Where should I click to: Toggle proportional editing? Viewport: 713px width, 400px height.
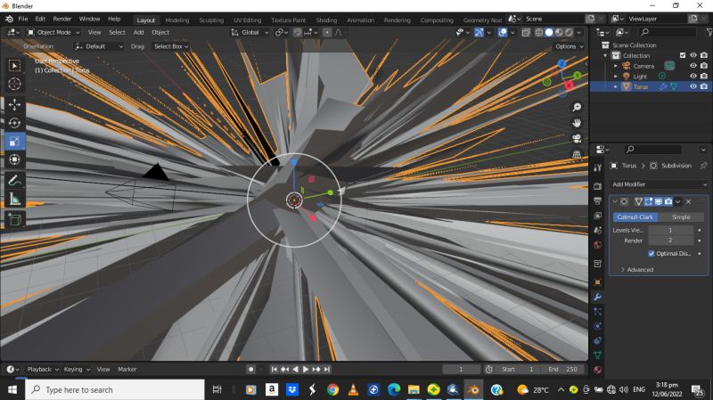click(327, 32)
